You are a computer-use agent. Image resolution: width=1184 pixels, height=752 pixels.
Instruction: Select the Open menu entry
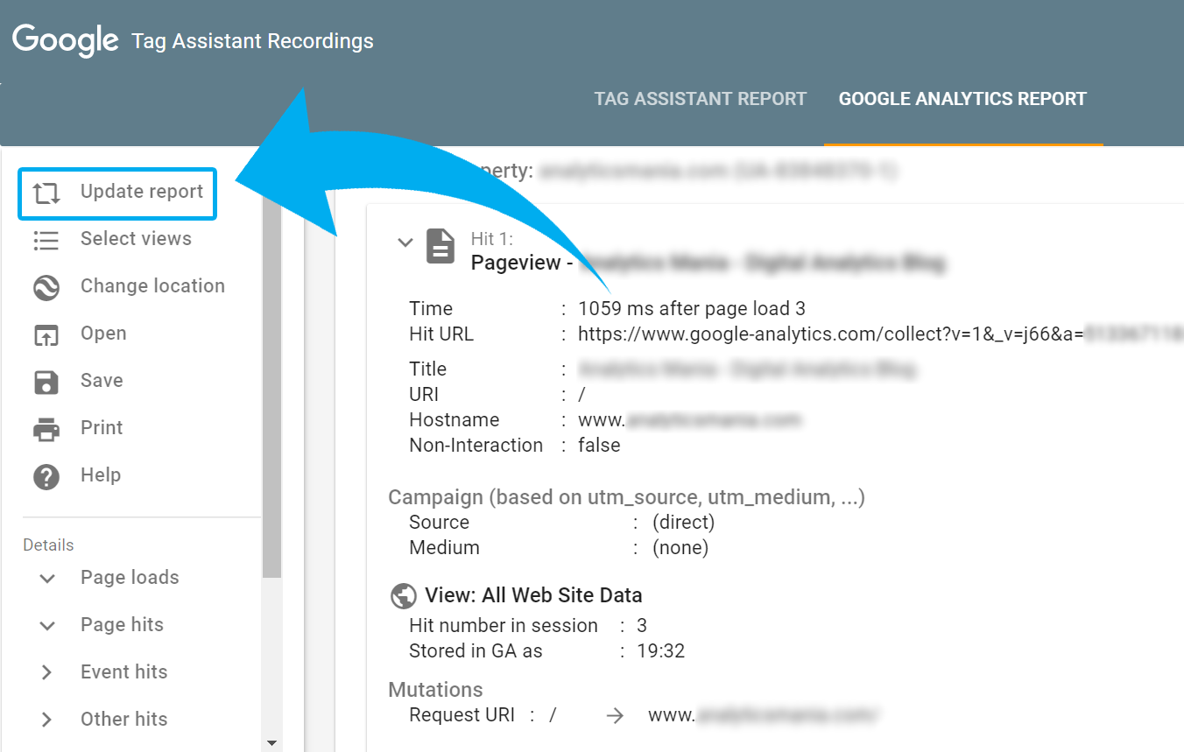(103, 334)
